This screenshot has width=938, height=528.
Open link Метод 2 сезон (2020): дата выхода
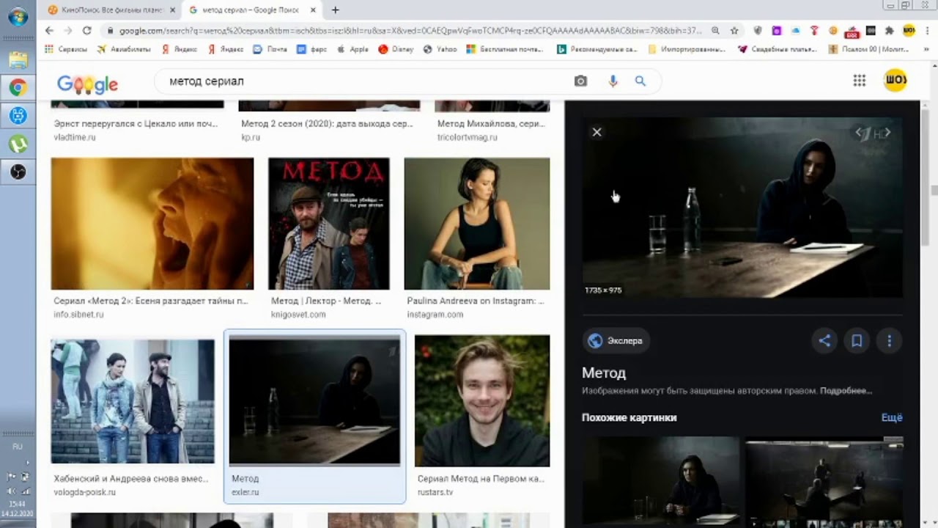[x=327, y=124]
